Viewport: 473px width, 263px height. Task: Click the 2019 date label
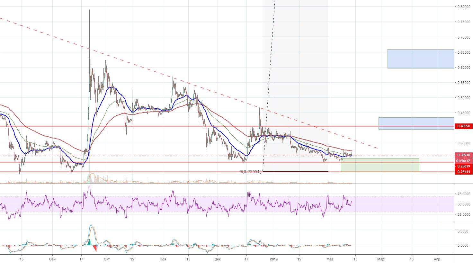(274, 259)
